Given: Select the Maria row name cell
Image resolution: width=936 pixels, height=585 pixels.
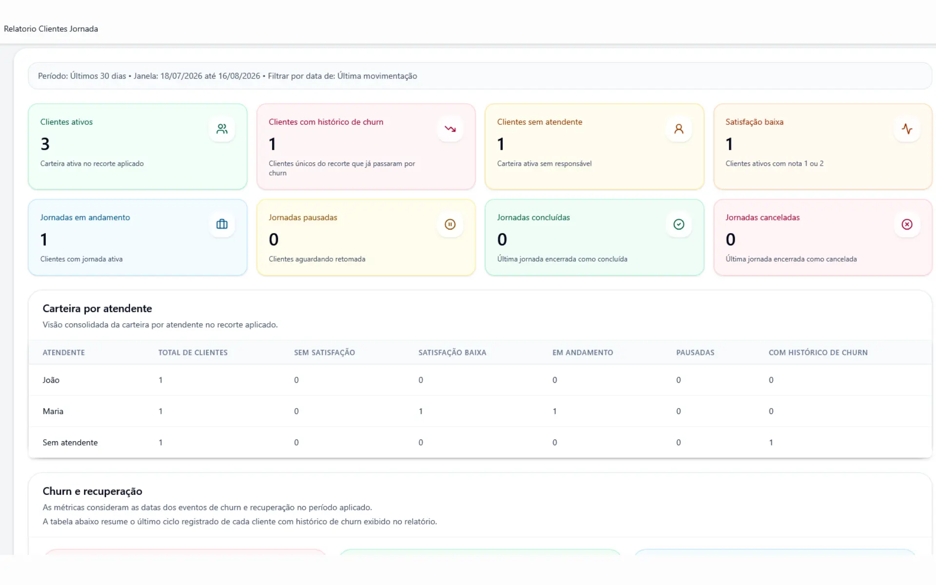Looking at the screenshot, I should 53,411.
